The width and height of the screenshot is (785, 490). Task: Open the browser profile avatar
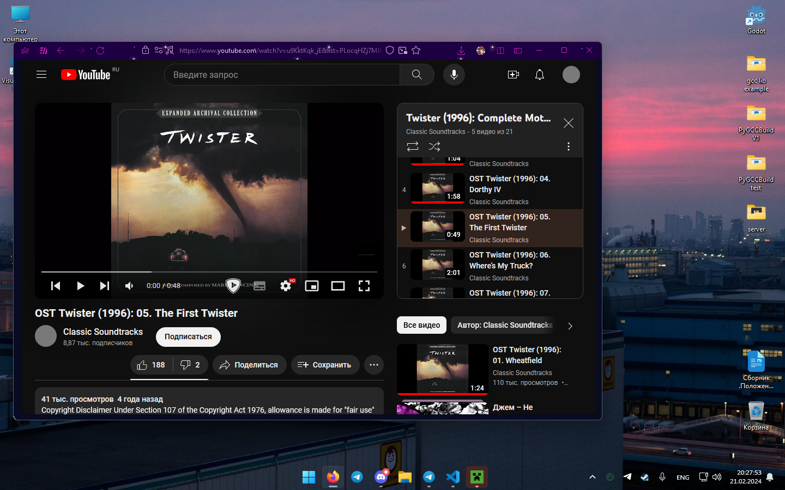[x=481, y=51]
